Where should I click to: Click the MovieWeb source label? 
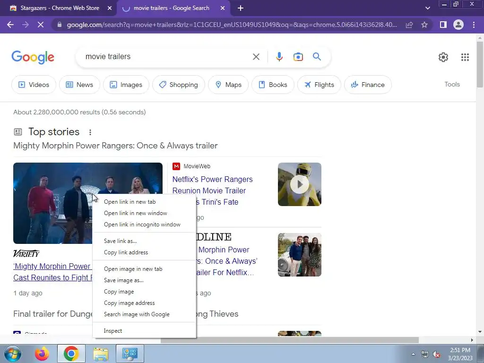(197, 166)
